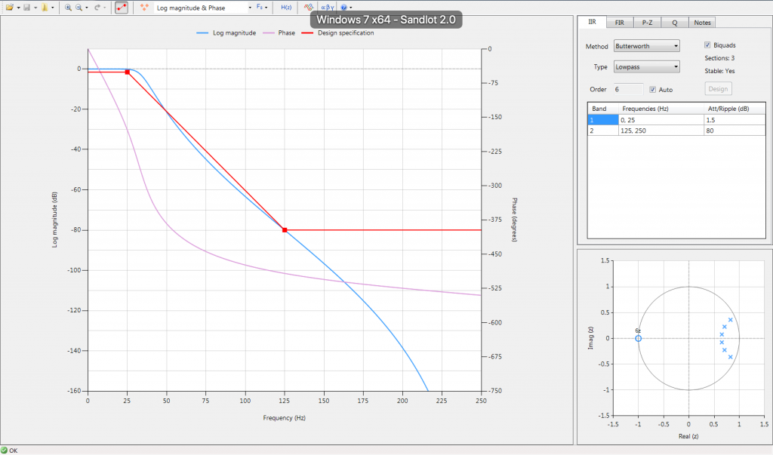Click the save disk icon
Viewport: 773px width, 455px height.
pos(26,7)
